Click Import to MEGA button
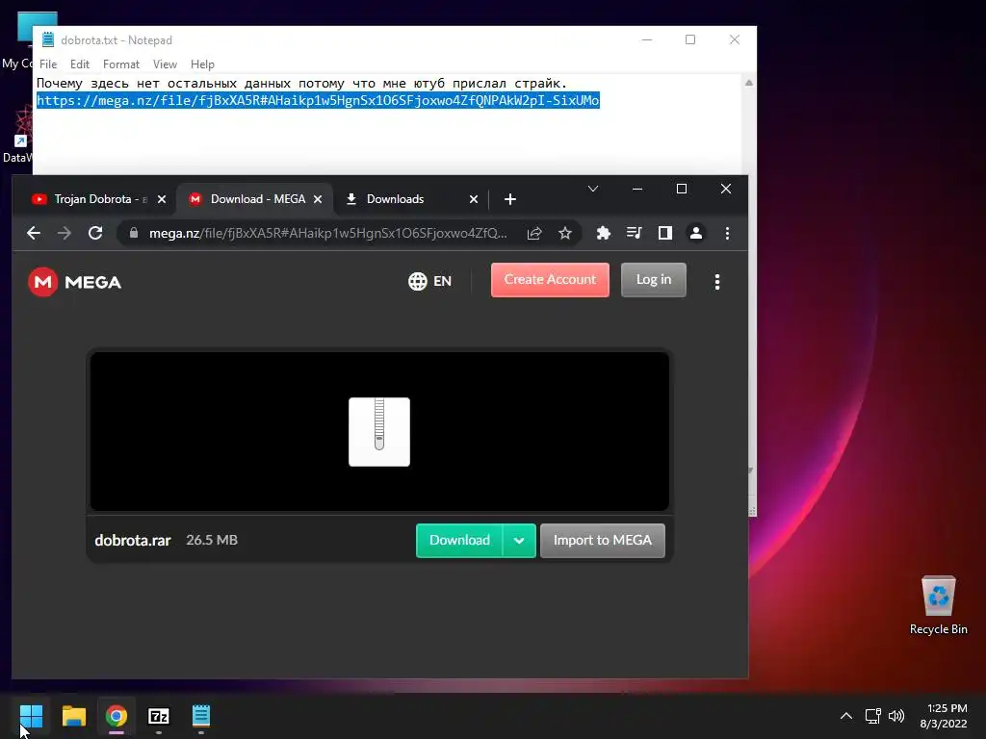This screenshot has width=986, height=739. [x=603, y=541]
